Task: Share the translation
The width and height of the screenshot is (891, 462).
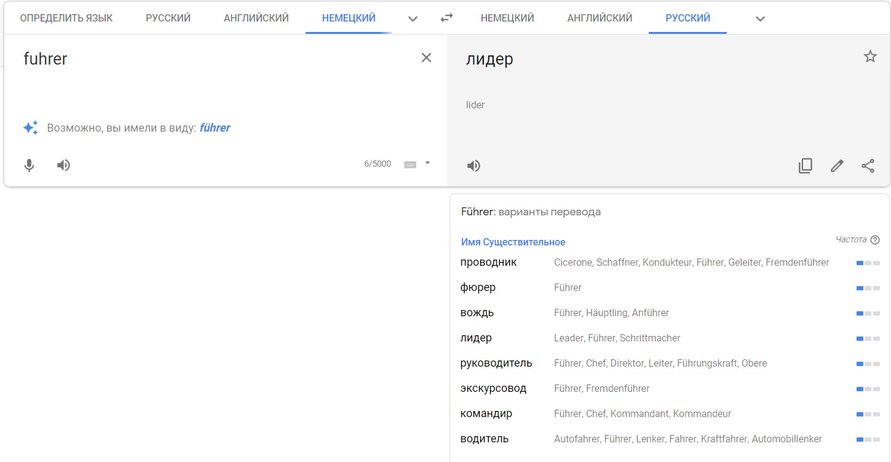Action: point(868,165)
